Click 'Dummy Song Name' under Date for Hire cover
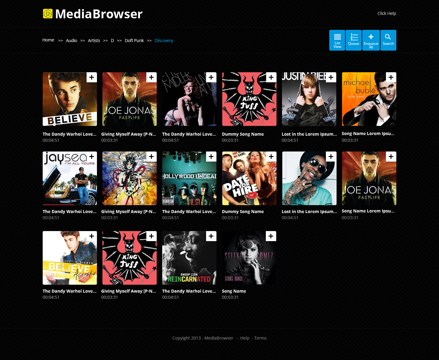The height and width of the screenshot is (360, 439). 243,212
